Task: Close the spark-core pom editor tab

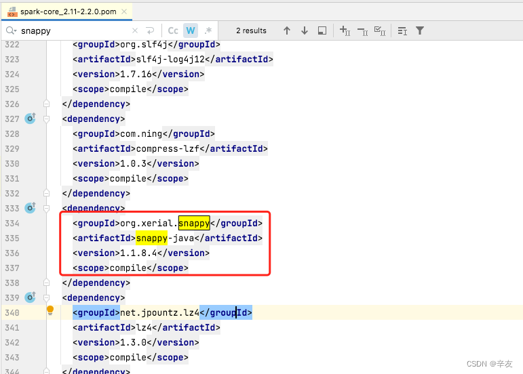Action: pyautogui.click(x=124, y=12)
